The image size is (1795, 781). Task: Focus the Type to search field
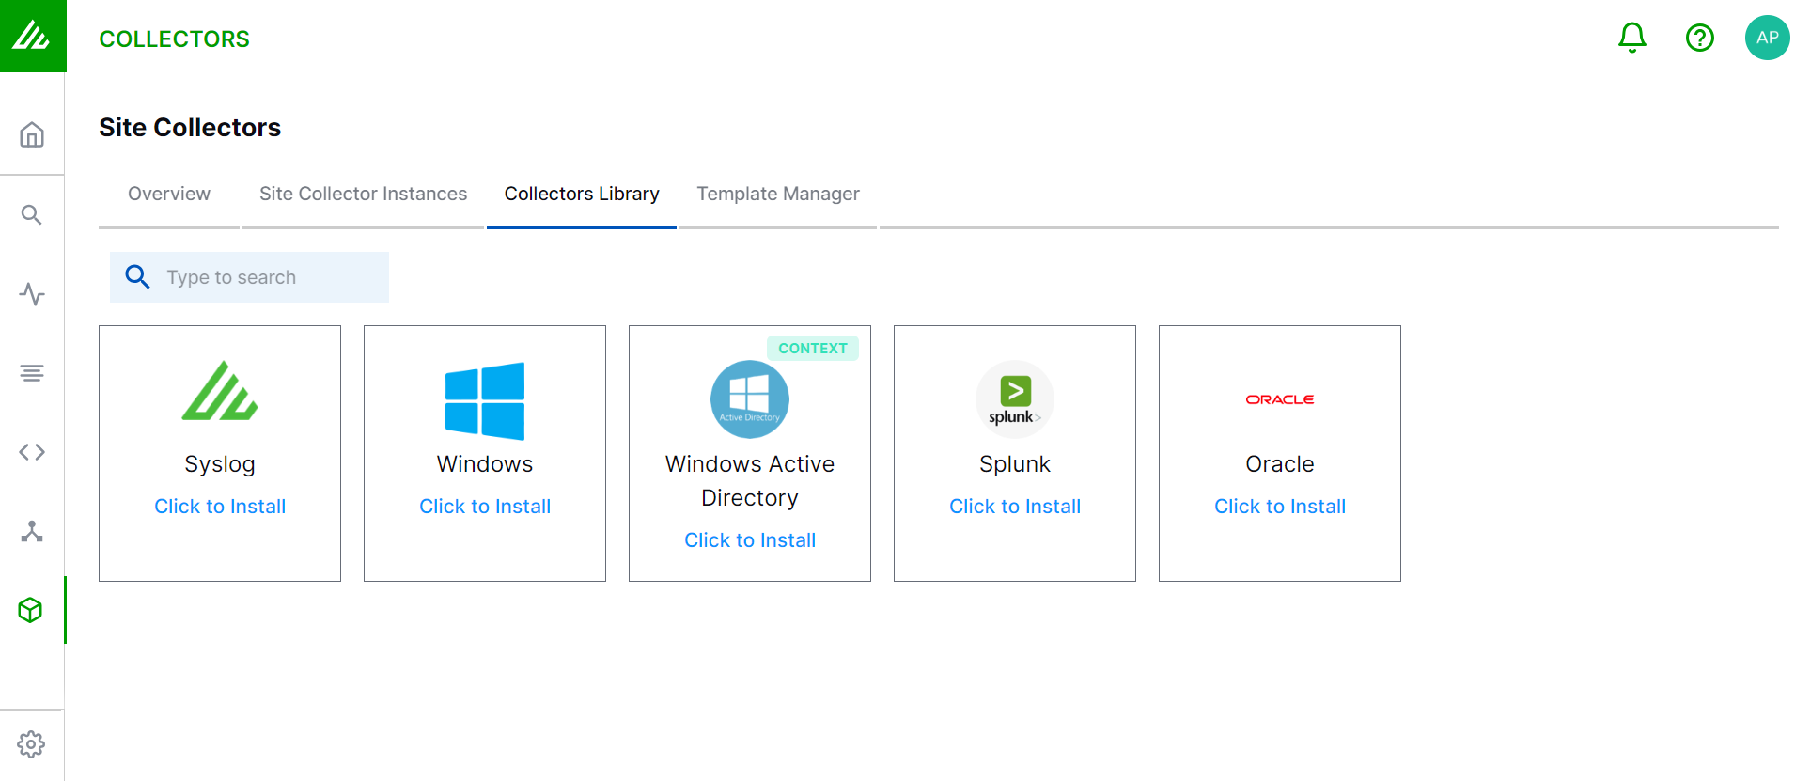249,277
